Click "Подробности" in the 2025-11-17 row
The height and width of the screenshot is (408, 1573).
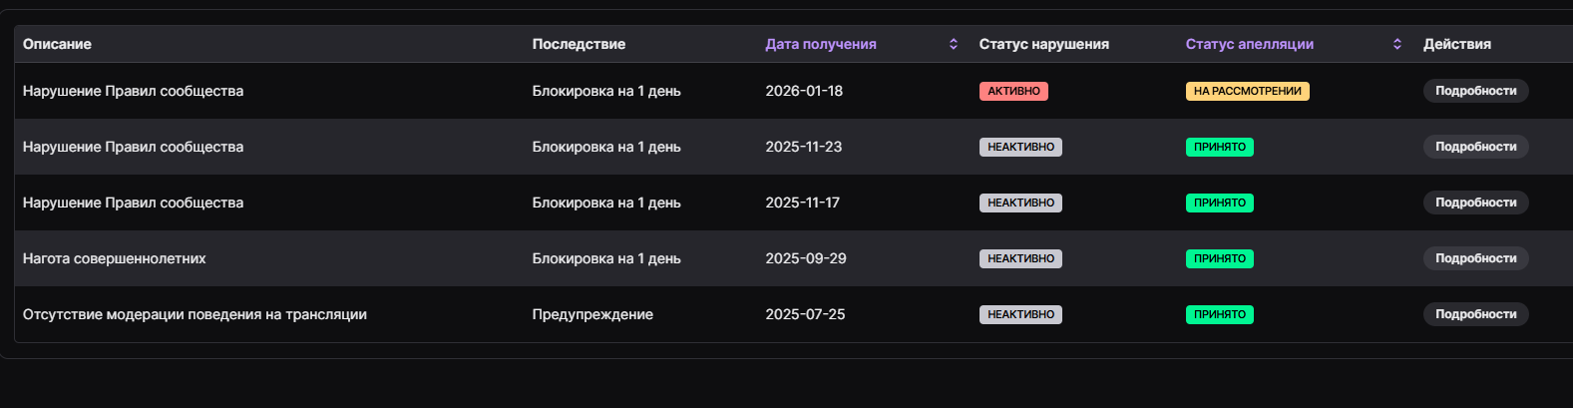tap(1475, 203)
